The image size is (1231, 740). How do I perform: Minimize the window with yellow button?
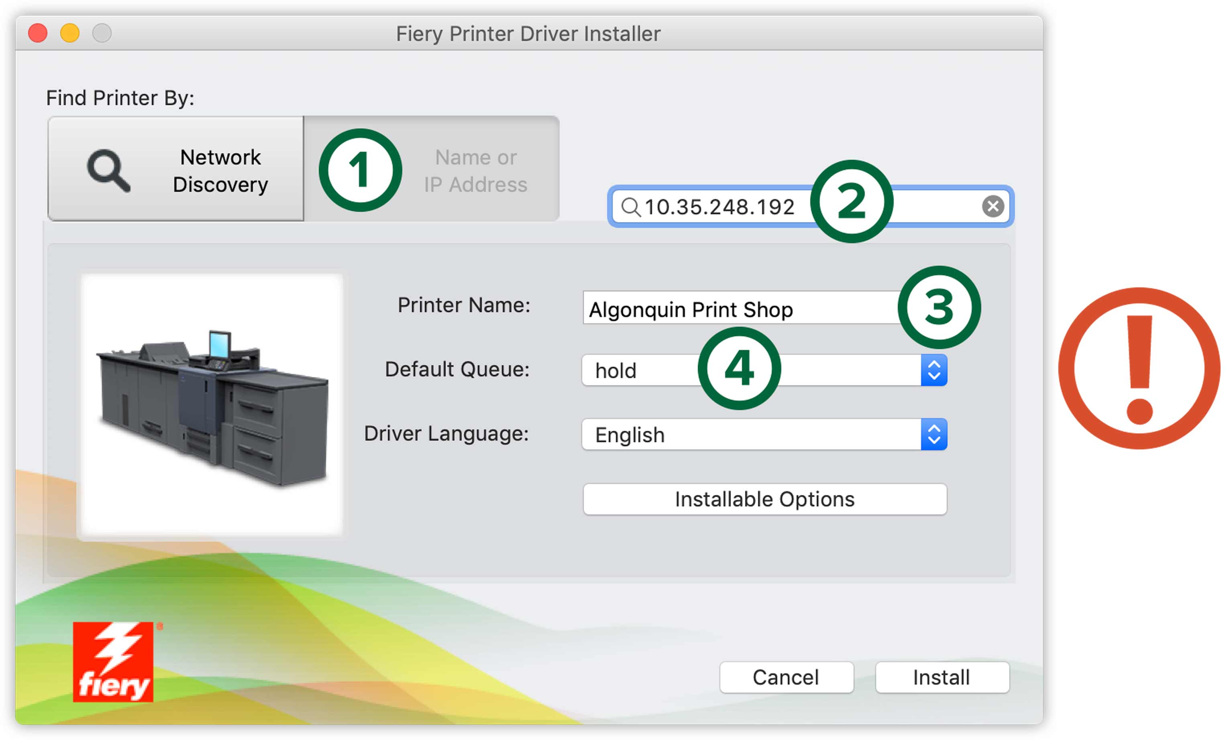(70, 33)
